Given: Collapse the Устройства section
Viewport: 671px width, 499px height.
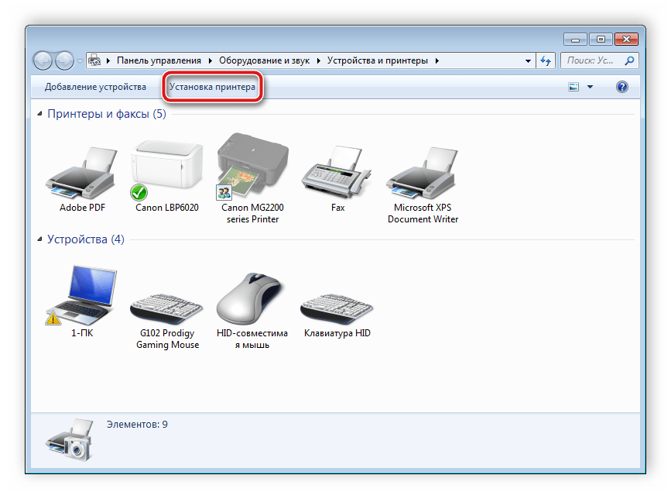Looking at the screenshot, I should (41, 239).
